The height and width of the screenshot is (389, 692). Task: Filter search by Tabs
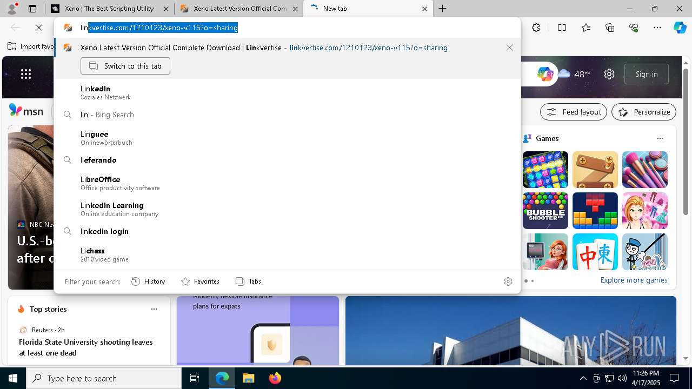(248, 281)
